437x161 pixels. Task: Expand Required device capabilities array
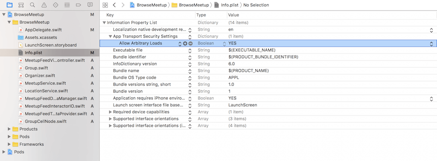[111, 112]
